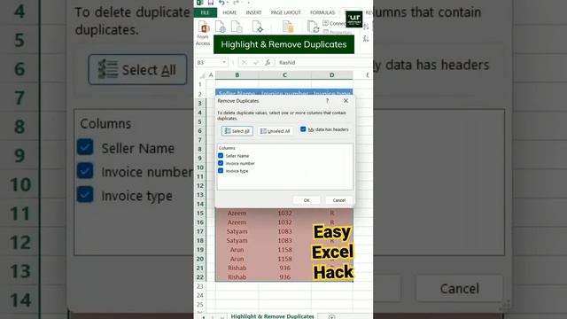Uncheck the Seller Name column checkbox
The height and width of the screenshot is (319, 567).
[221, 156]
